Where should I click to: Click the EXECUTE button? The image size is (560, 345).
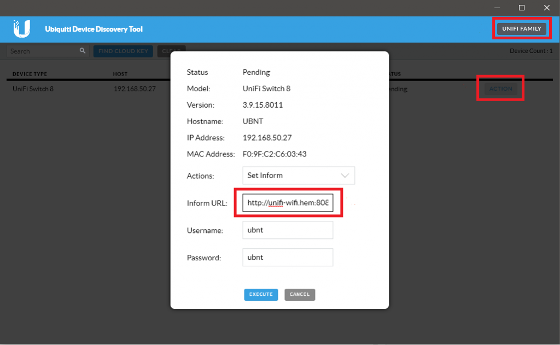pyautogui.click(x=261, y=294)
